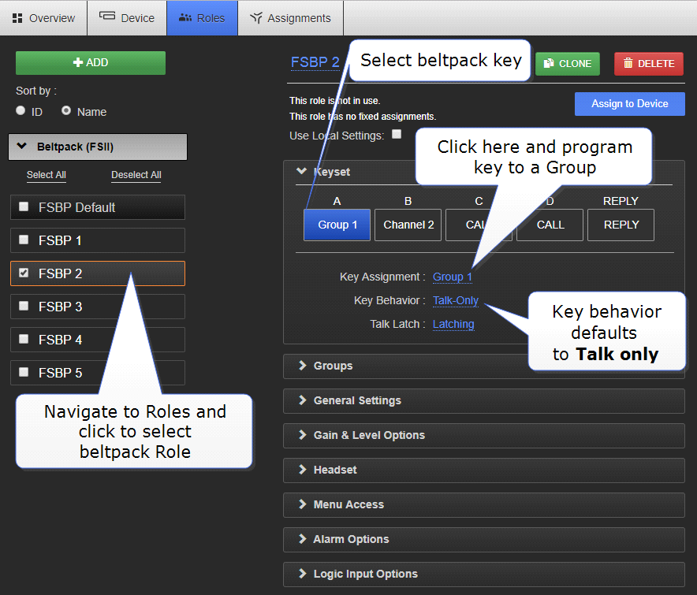
Task: Select the Channel 2 key B
Action: pyautogui.click(x=408, y=225)
